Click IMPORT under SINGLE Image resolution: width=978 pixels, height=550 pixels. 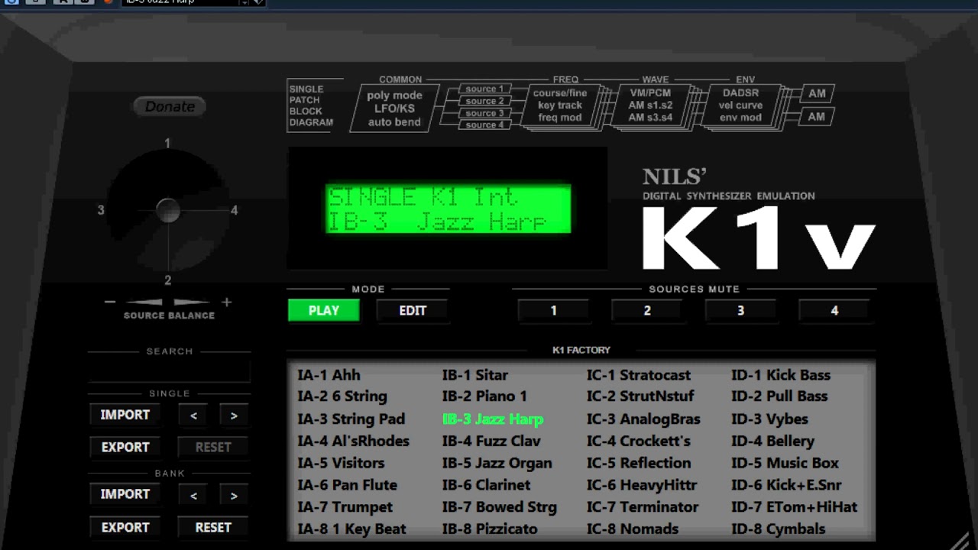(x=125, y=415)
